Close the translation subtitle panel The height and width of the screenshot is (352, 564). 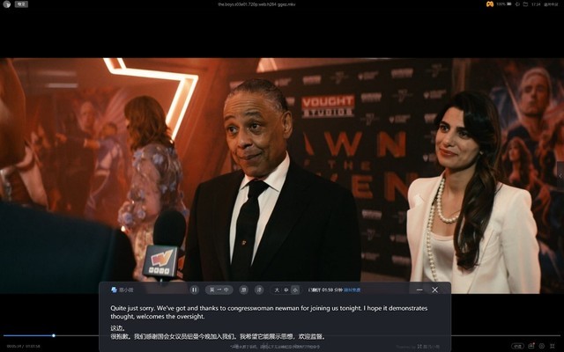click(434, 290)
